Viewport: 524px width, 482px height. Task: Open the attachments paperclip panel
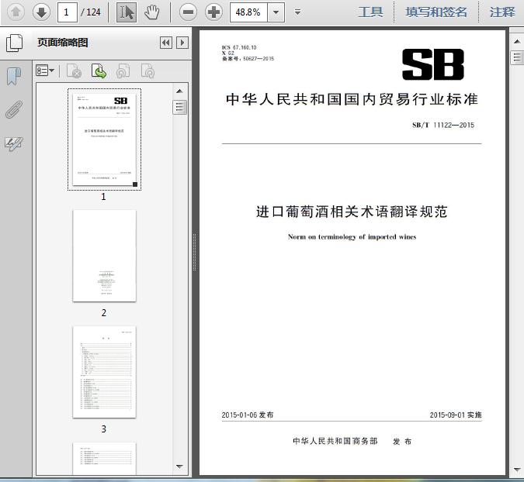coord(14,109)
